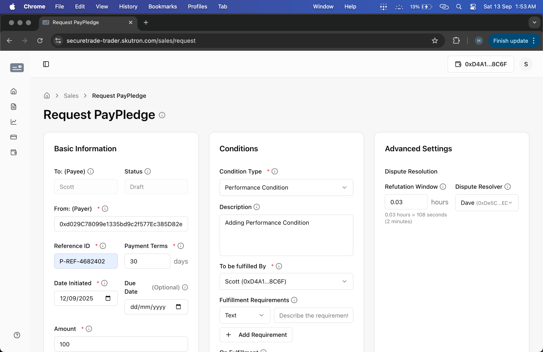
Task: Click Payment Terms days input
Action: click(x=147, y=261)
